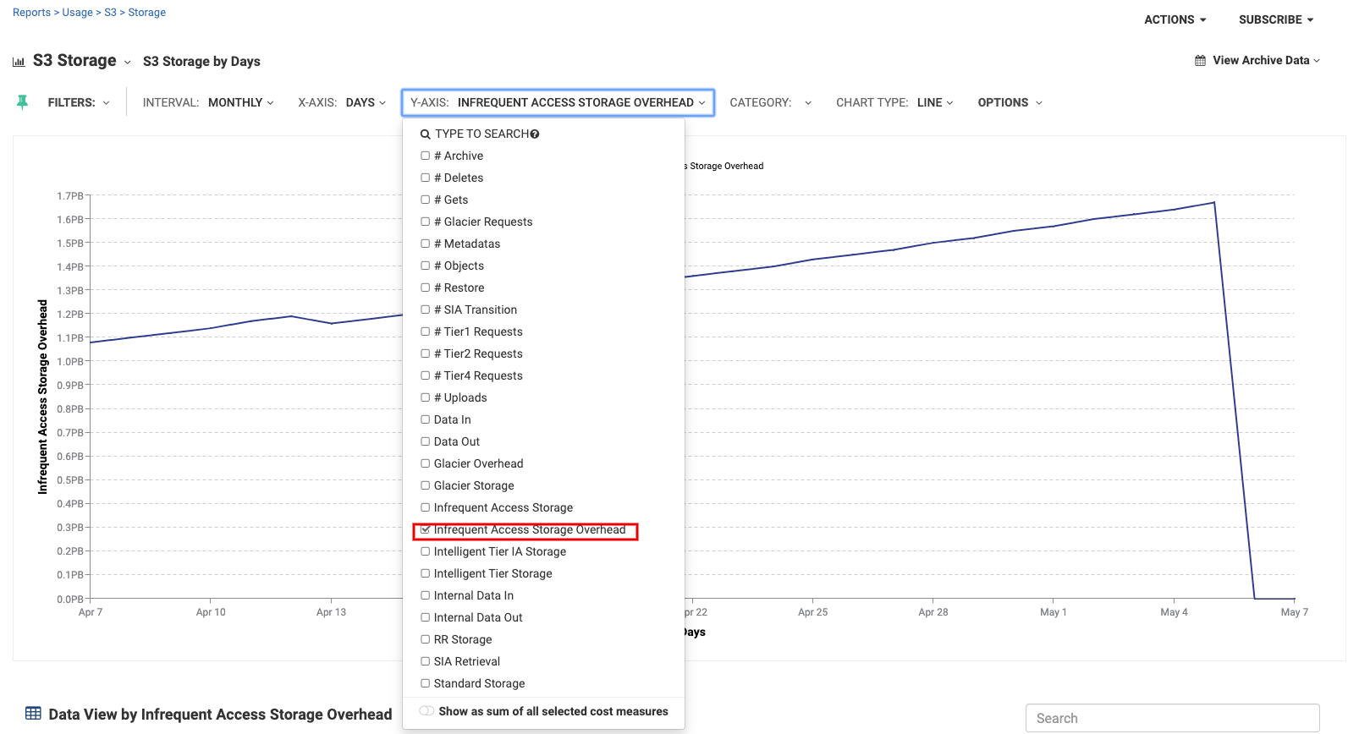Enable # SIA Transition measure
1348x734 pixels.
tap(426, 309)
